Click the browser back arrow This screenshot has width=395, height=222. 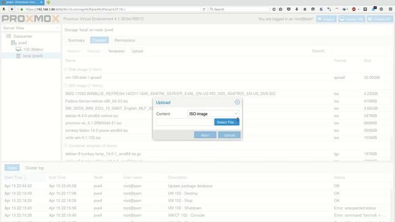12,9
